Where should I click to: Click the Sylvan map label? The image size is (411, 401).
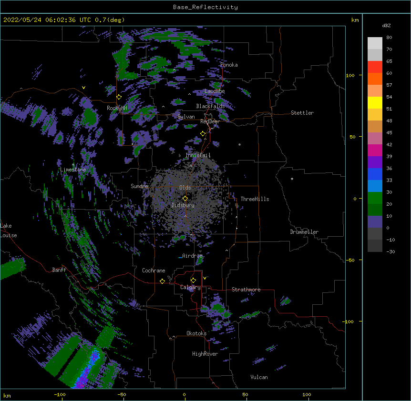point(186,117)
